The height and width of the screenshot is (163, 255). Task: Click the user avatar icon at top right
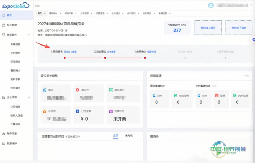point(211,5)
